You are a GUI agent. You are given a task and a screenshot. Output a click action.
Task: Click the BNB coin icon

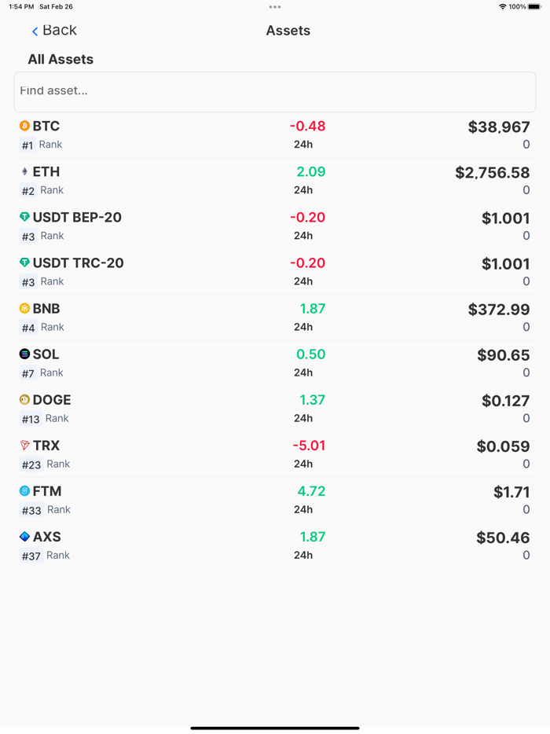tap(23, 308)
